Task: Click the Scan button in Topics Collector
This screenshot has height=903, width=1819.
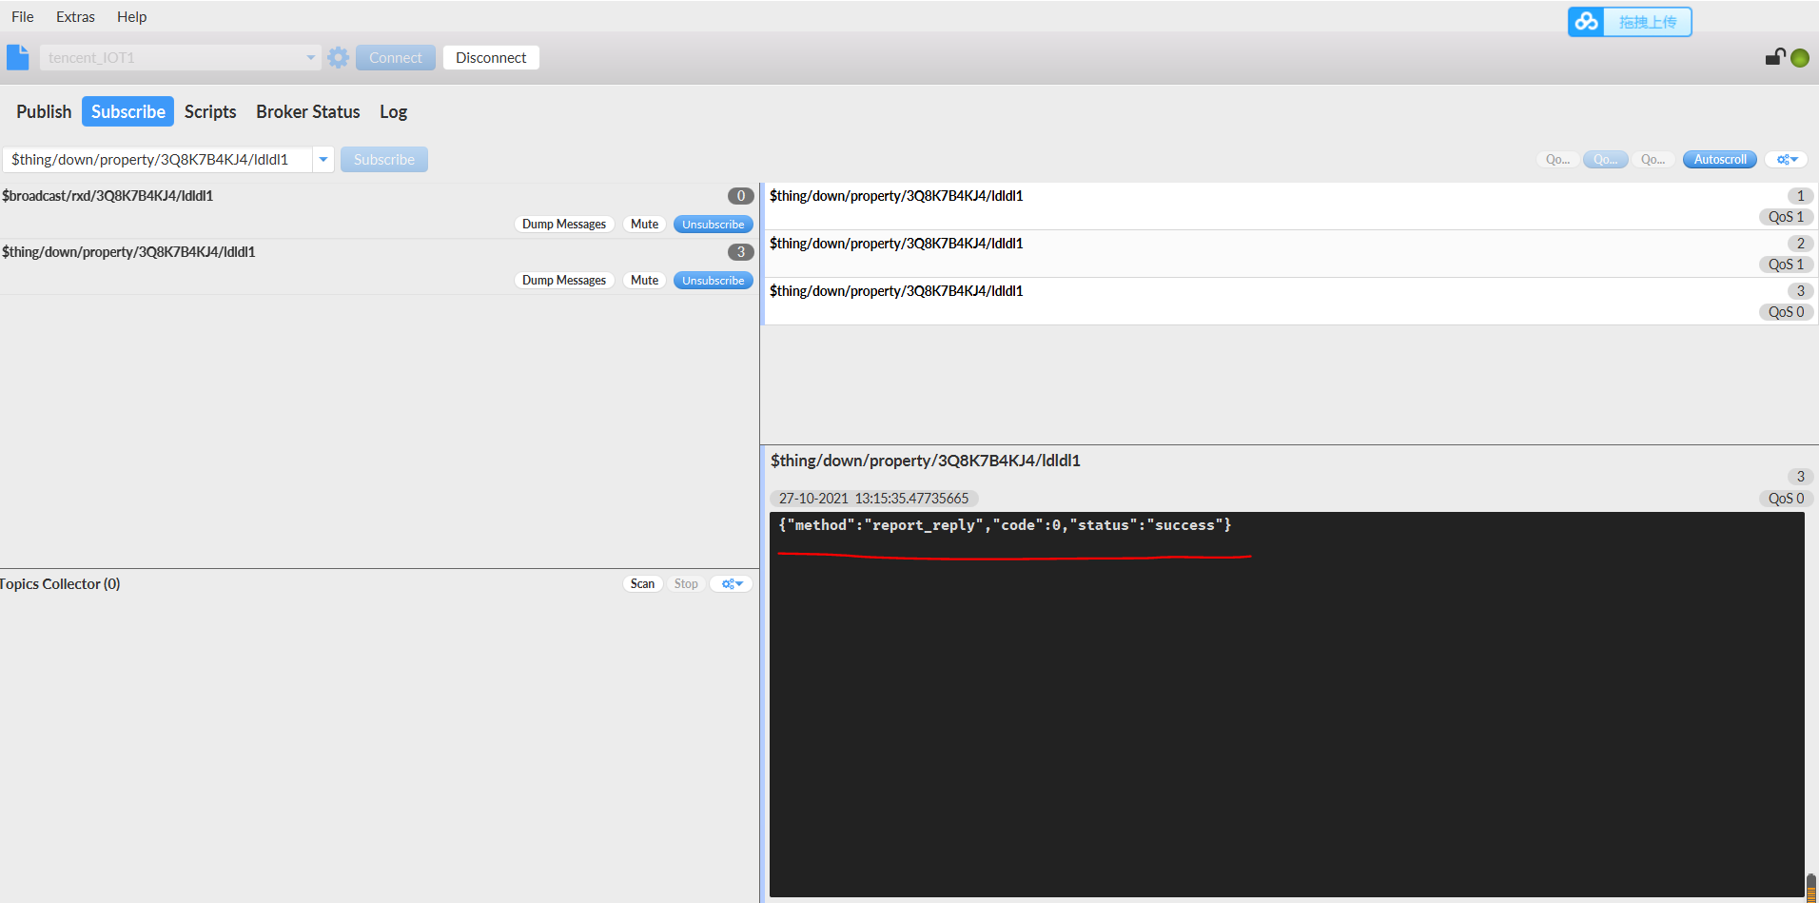Action: (643, 584)
